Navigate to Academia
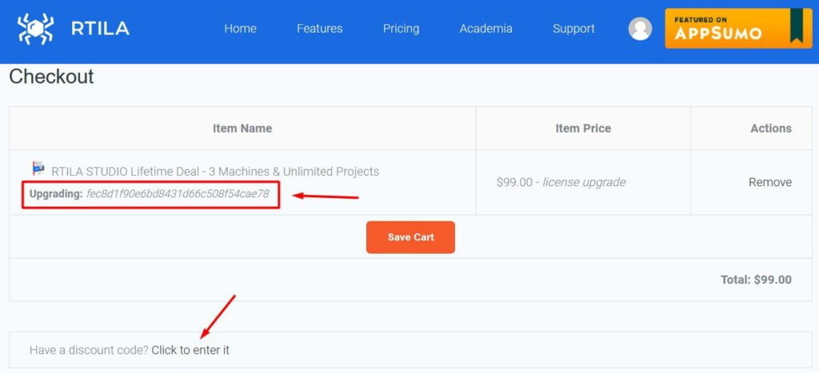This screenshot has height=373, width=819. (485, 29)
